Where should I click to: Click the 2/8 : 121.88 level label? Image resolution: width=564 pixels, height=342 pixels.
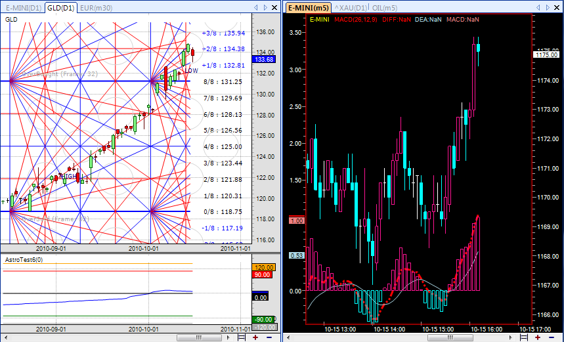223,180
